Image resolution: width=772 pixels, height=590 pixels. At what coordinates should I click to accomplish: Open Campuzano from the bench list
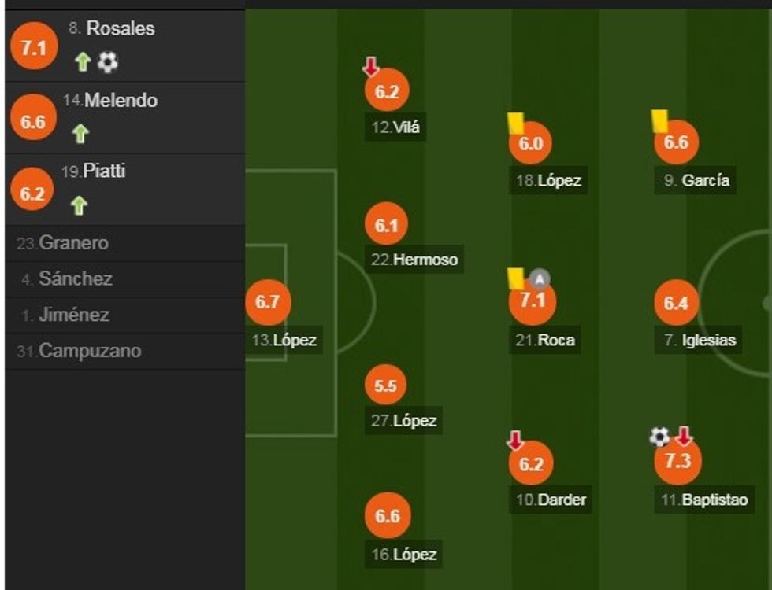(x=90, y=351)
